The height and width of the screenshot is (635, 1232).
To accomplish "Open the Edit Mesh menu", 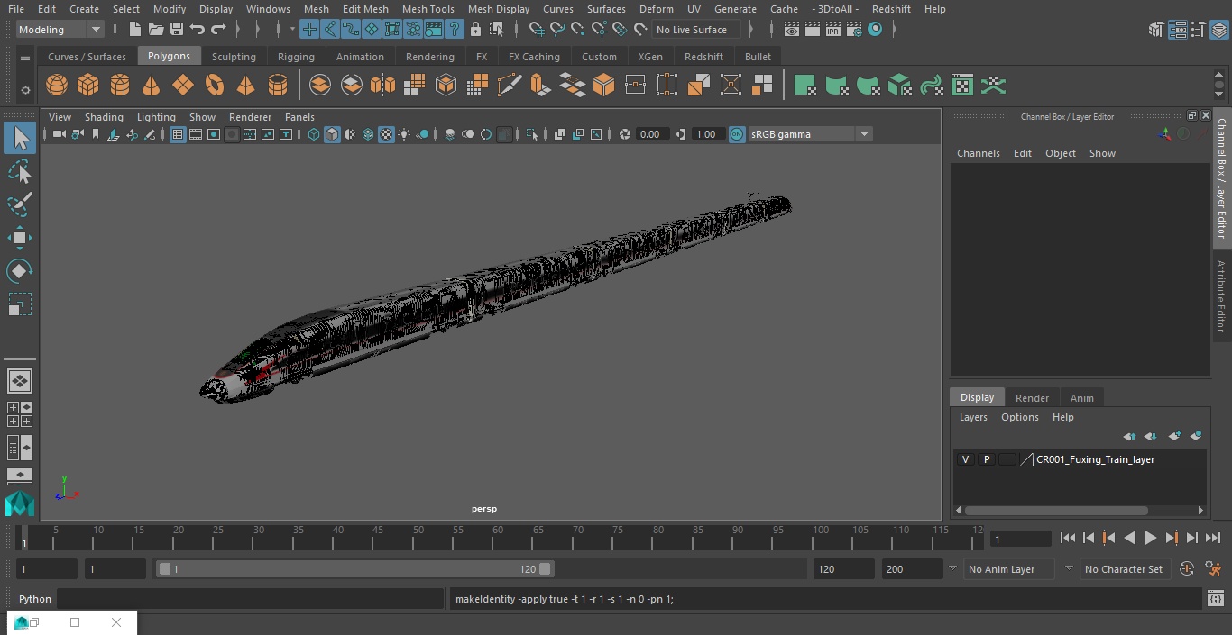I will 365,9.
